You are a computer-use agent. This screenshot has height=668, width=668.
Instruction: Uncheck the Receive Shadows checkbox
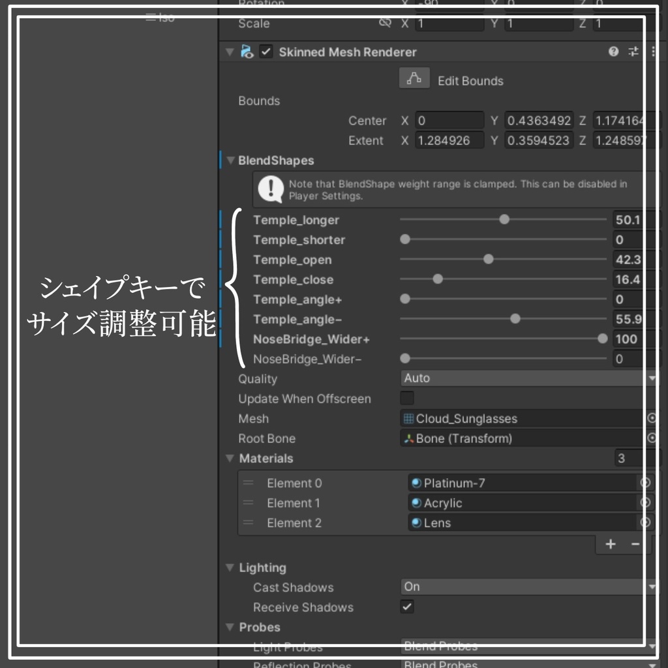[406, 607]
